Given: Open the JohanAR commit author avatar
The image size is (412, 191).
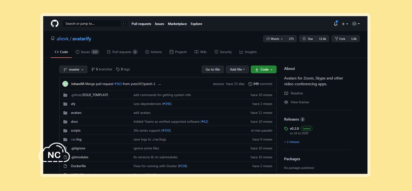Looking at the screenshot, I should click(x=65, y=84).
